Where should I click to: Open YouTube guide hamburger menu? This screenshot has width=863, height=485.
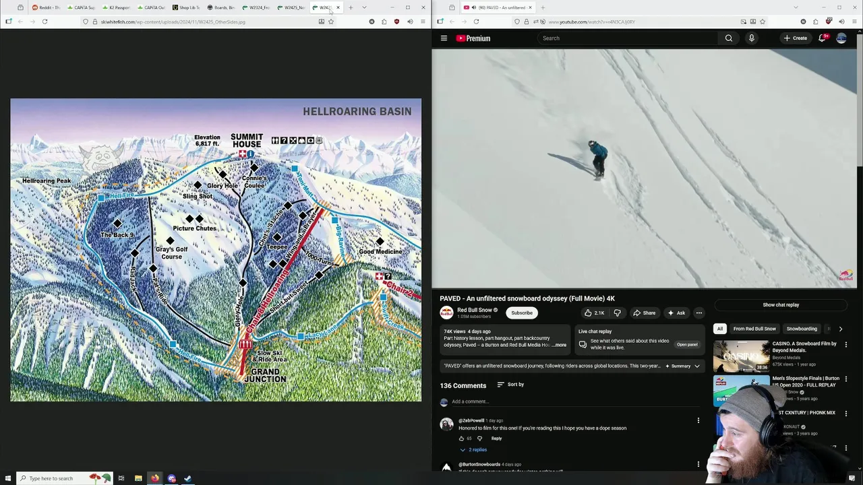(444, 38)
